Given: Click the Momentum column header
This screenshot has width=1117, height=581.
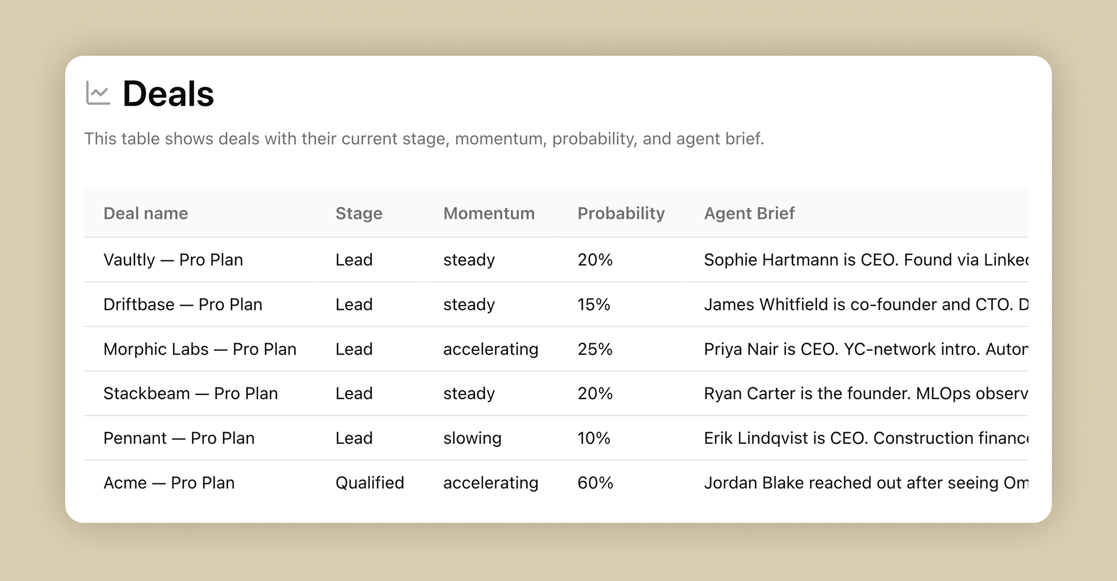Looking at the screenshot, I should tap(489, 213).
